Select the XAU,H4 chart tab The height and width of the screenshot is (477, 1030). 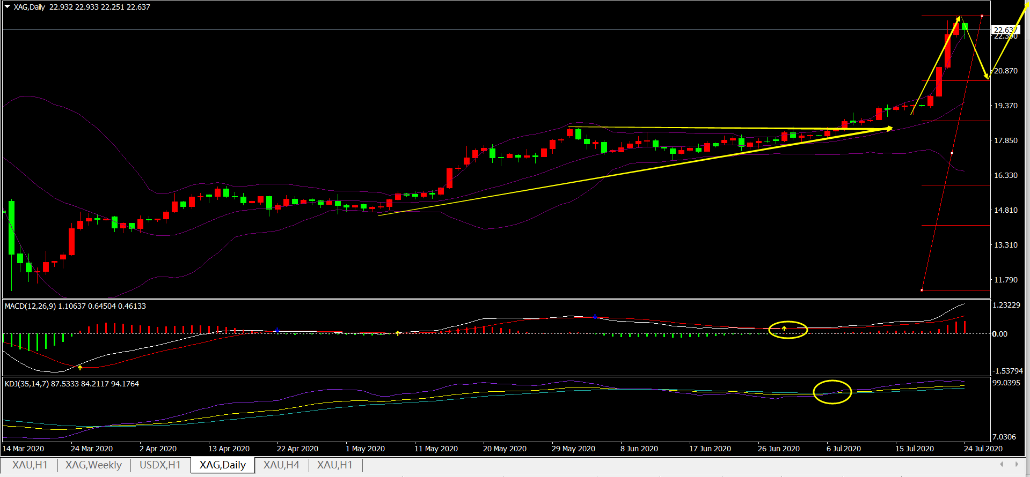tap(281, 465)
